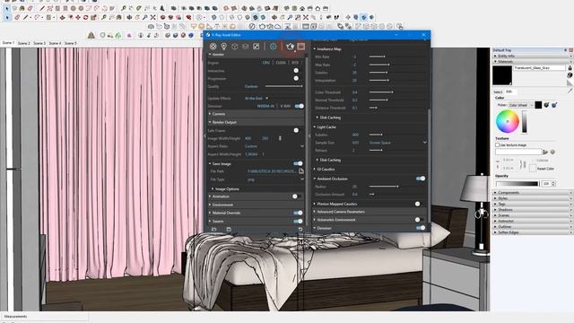Open Materials category in V-Ray Asset Editor
574x323 pixels.
click(213, 47)
